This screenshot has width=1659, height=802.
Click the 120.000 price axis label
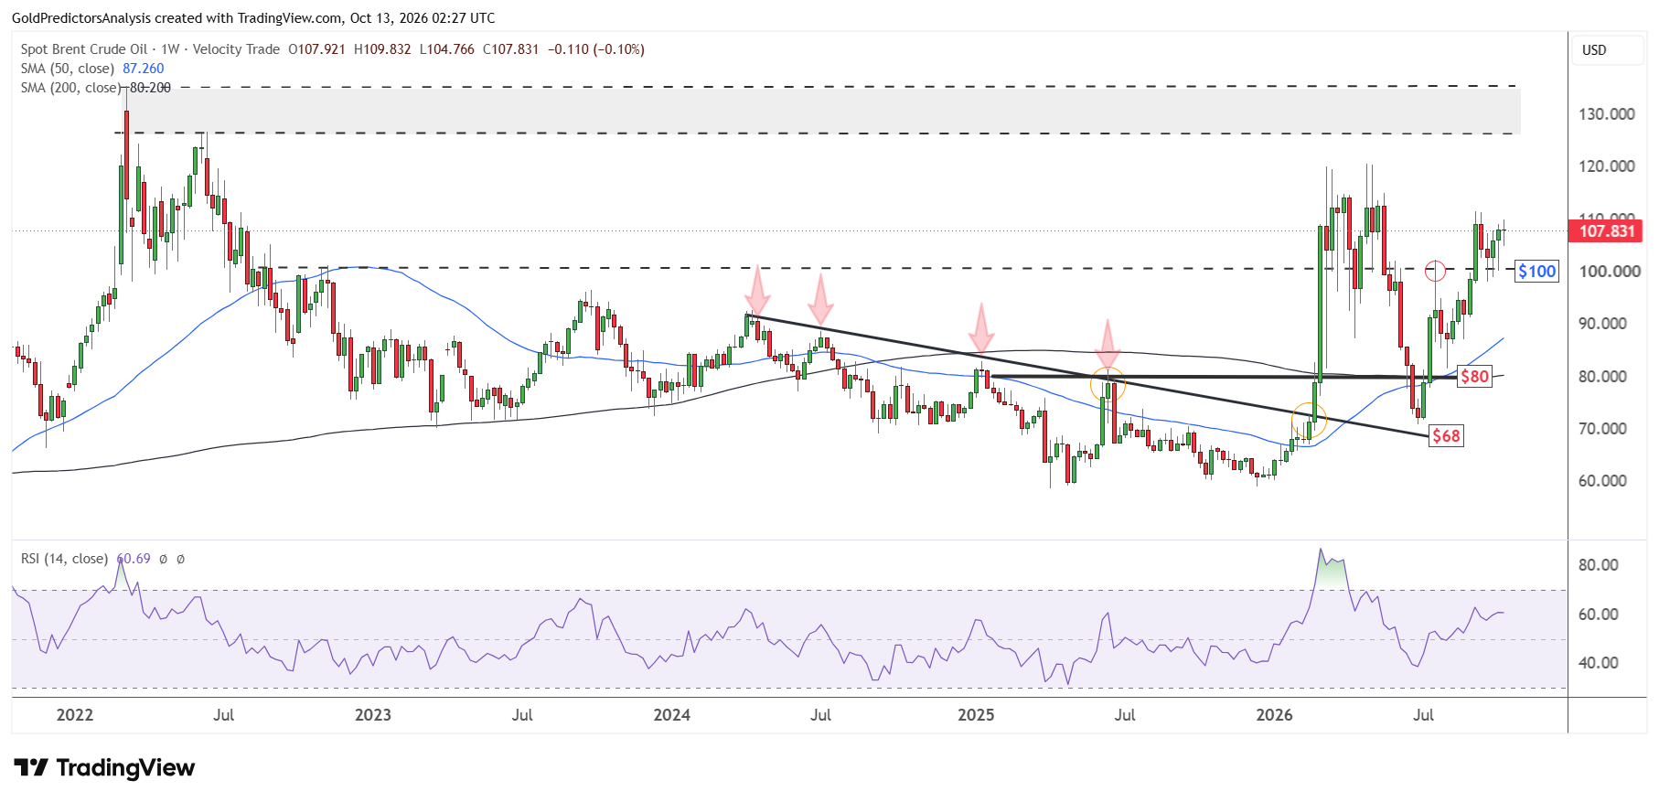pos(1607,166)
